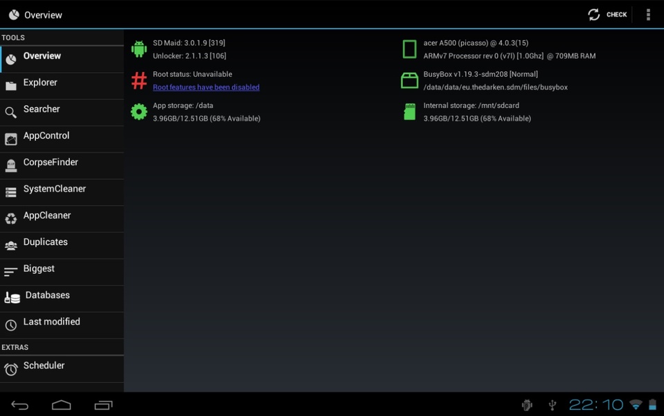Click the refresh Check icon
This screenshot has height=416, width=664.
pos(593,15)
